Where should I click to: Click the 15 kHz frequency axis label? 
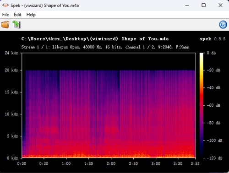click(11, 92)
